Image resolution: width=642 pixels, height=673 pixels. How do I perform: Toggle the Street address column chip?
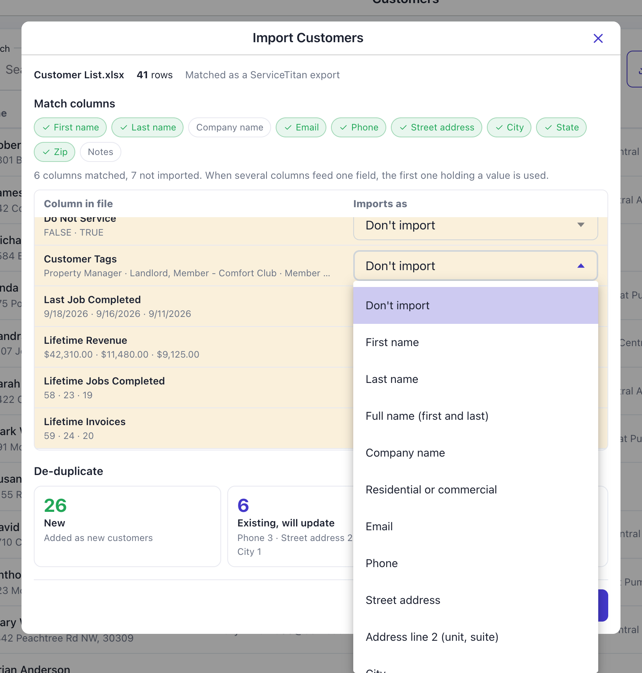tap(437, 127)
